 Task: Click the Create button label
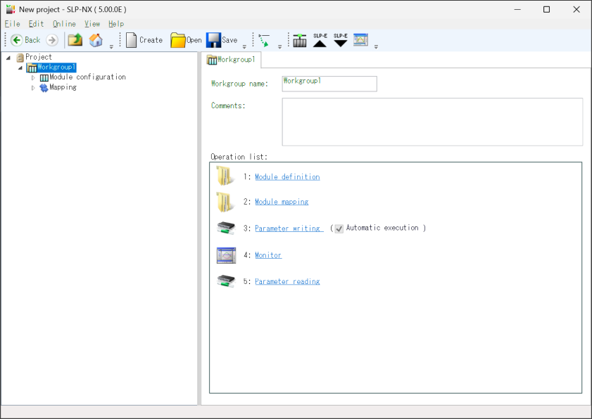point(151,40)
